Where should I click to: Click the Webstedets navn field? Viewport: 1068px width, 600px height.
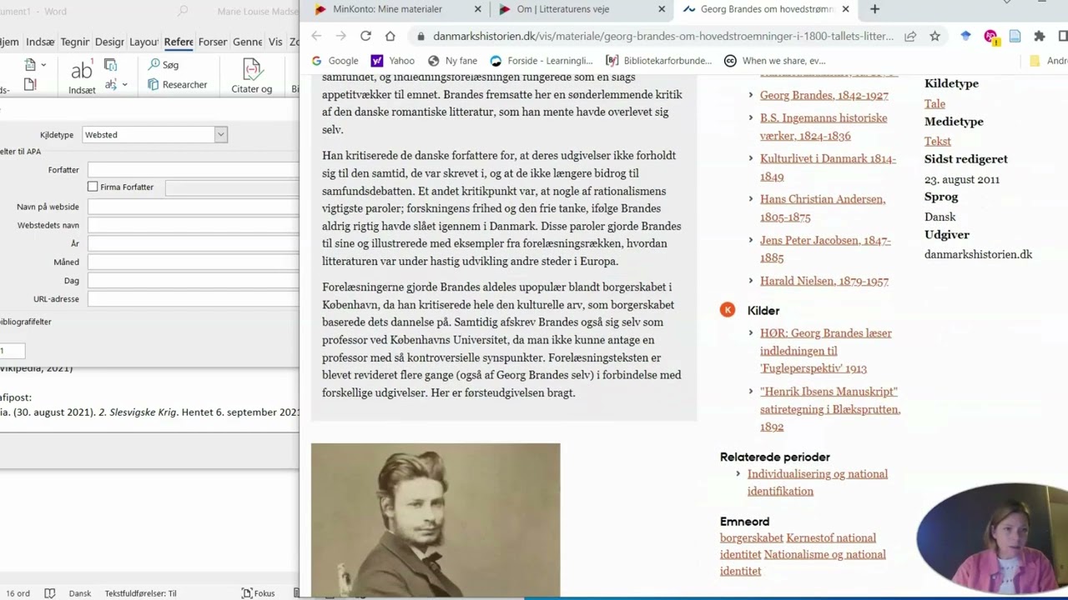[194, 225]
